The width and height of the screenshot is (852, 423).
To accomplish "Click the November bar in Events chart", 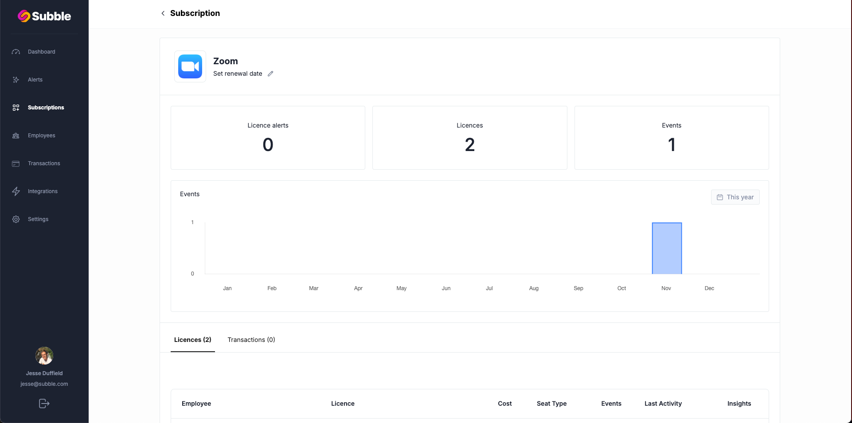I will pos(667,248).
